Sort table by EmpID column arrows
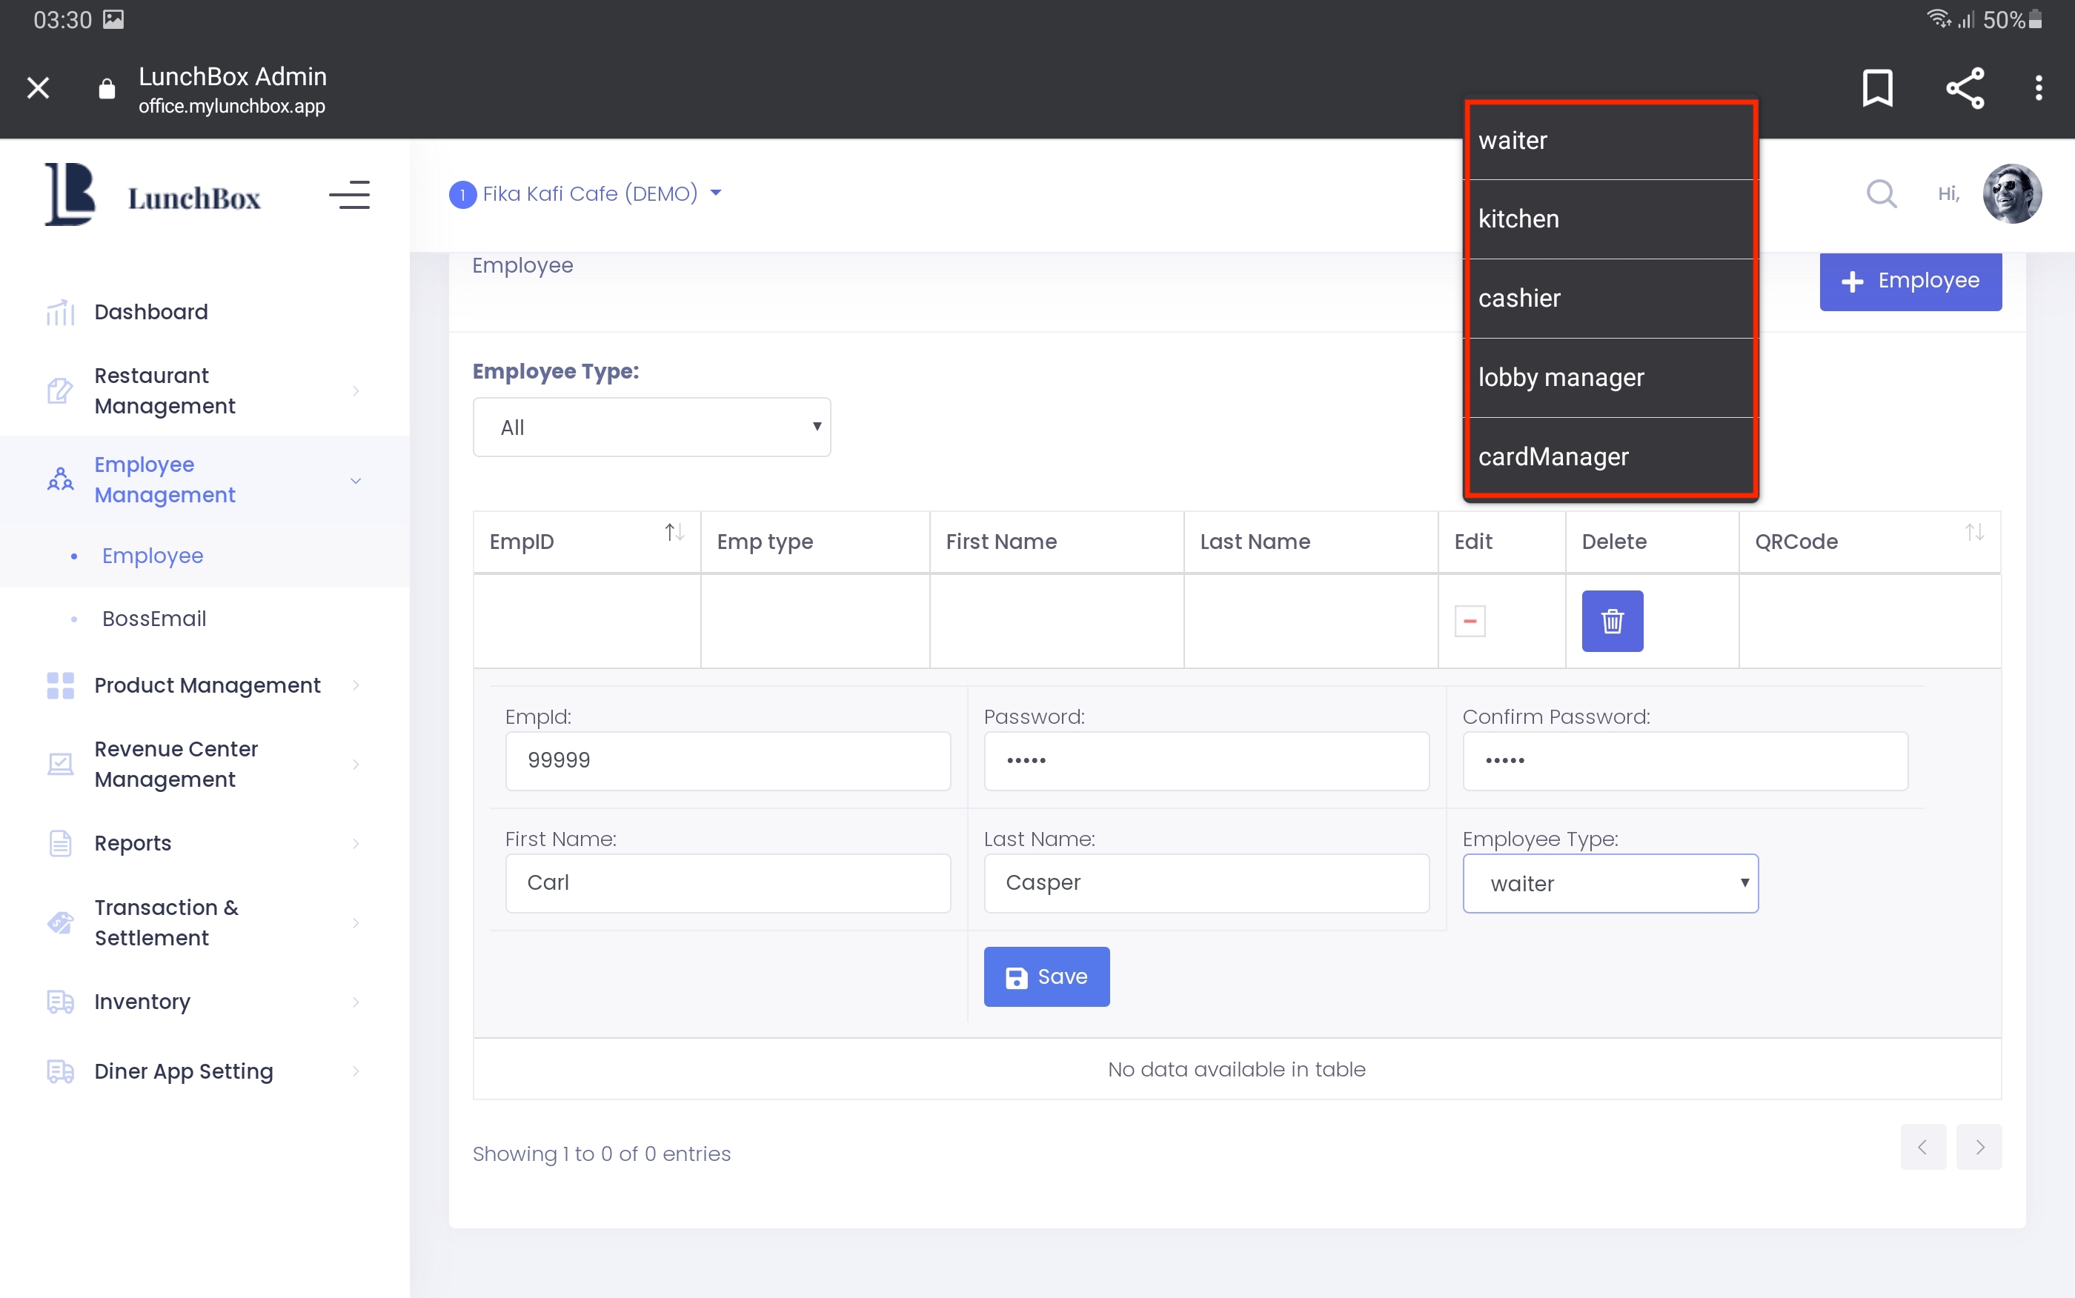The width and height of the screenshot is (2075, 1298). (674, 533)
